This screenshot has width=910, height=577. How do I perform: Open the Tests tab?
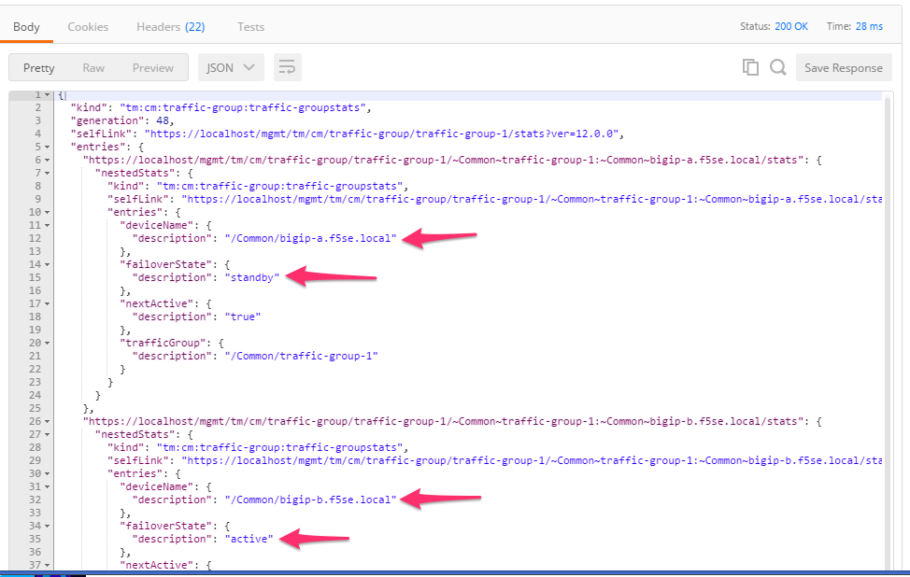point(250,27)
